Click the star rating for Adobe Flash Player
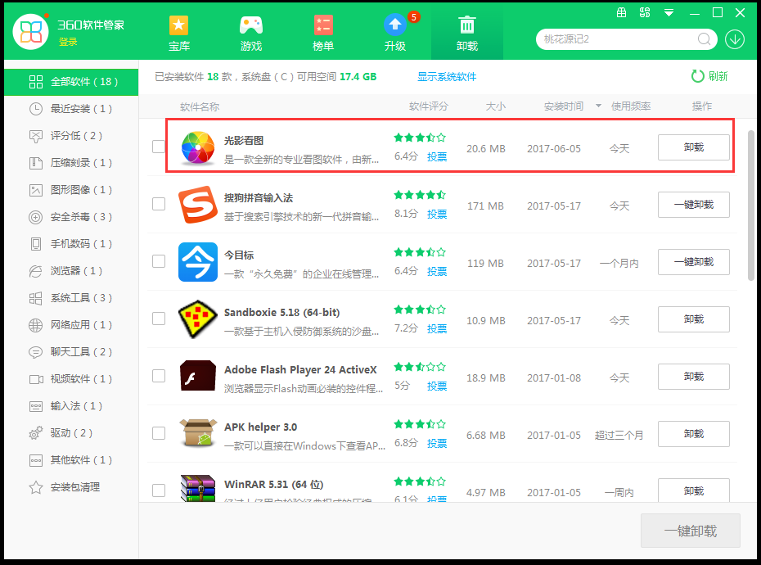 coord(420,367)
